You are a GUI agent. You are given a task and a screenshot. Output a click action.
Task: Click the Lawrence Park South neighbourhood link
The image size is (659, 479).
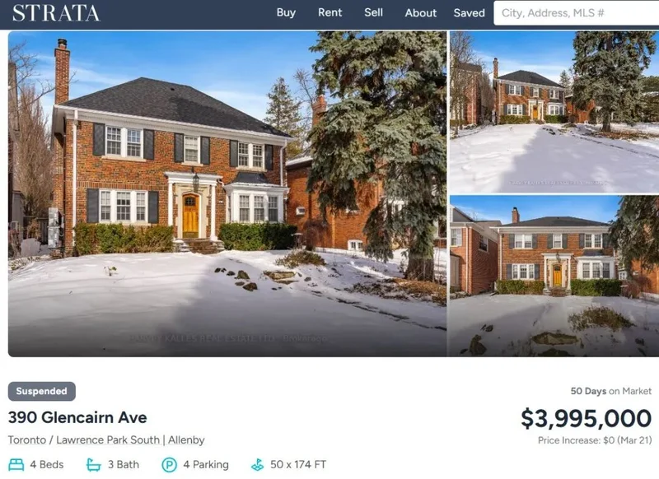coord(108,440)
